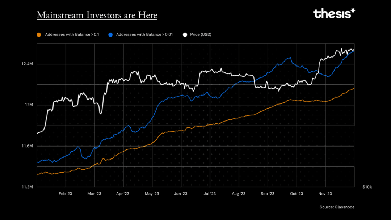Click the orange legend dot
Image resolution: width=391 pixels, height=220 pixels.
click(x=39, y=35)
